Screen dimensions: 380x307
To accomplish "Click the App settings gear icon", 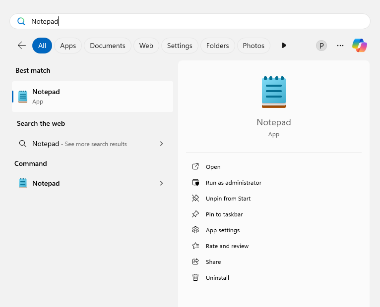I will (195, 230).
